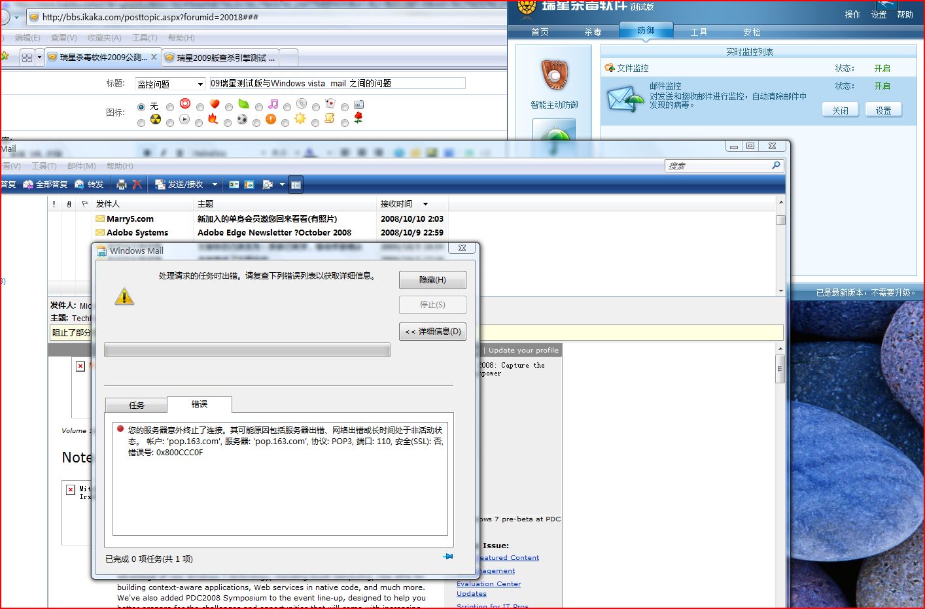The width and height of the screenshot is (925, 609).
Task: Delete the message with the red X icon
Action: pyautogui.click(x=137, y=184)
